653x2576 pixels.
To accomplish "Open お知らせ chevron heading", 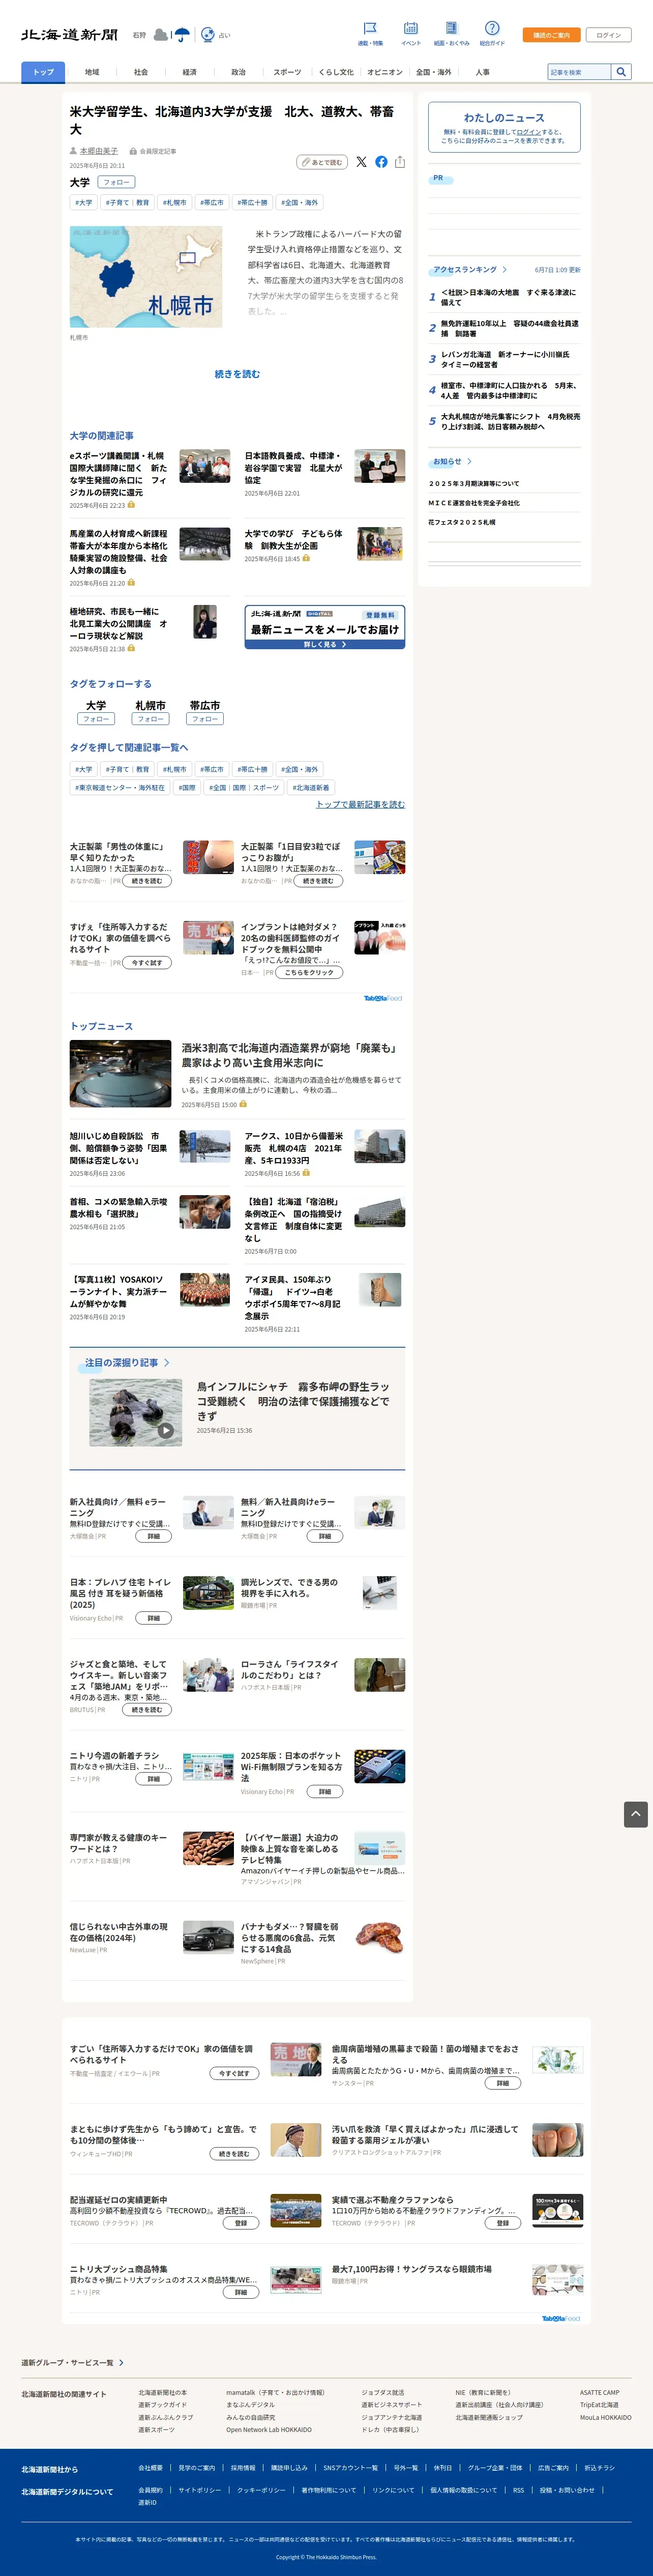I will (x=452, y=462).
